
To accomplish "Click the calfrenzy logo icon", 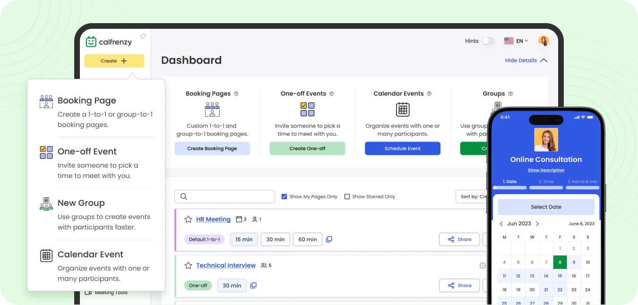I will [x=91, y=42].
